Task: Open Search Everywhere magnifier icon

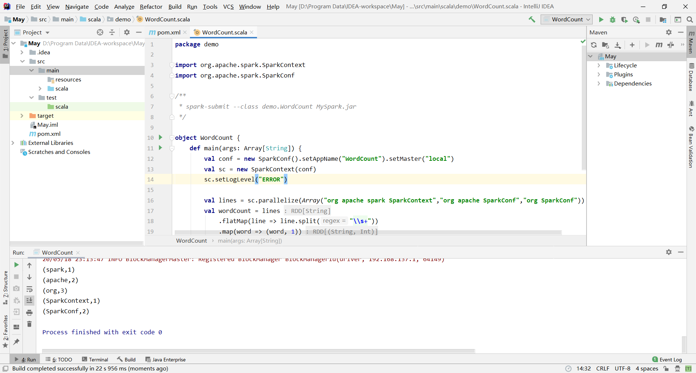Action: coord(690,20)
